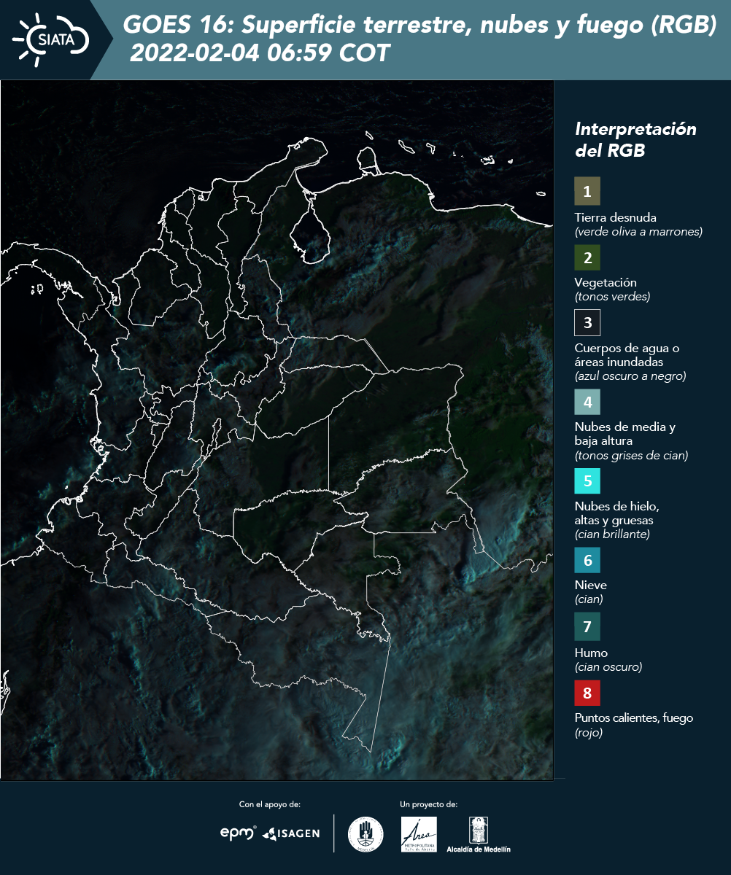Click the Alcaldía de Medellín logo
The width and height of the screenshot is (731, 875).
[x=479, y=835]
